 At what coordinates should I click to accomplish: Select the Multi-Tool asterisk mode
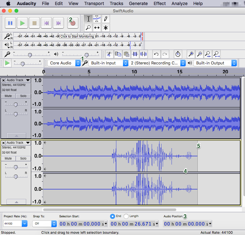106,28
